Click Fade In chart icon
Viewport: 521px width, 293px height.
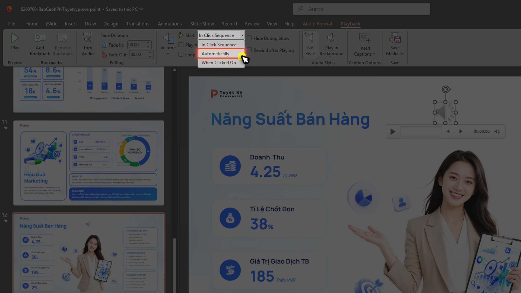pyautogui.click(x=104, y=45)
